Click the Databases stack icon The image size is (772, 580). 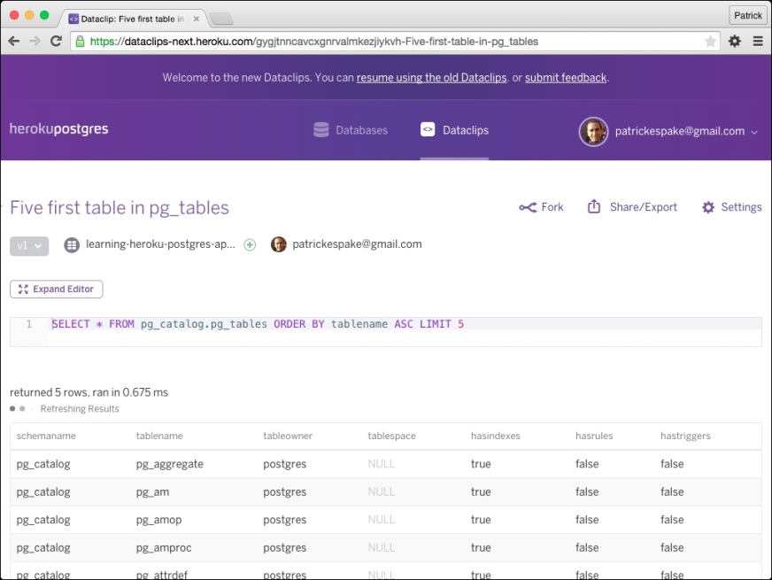coord(321,130)
